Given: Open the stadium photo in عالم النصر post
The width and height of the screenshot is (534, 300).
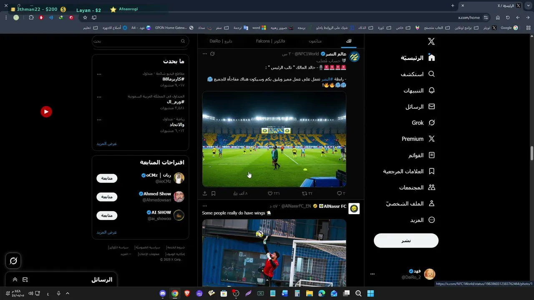Looking at the screenshot, I should pyautogui.click(x=274, y=139).
